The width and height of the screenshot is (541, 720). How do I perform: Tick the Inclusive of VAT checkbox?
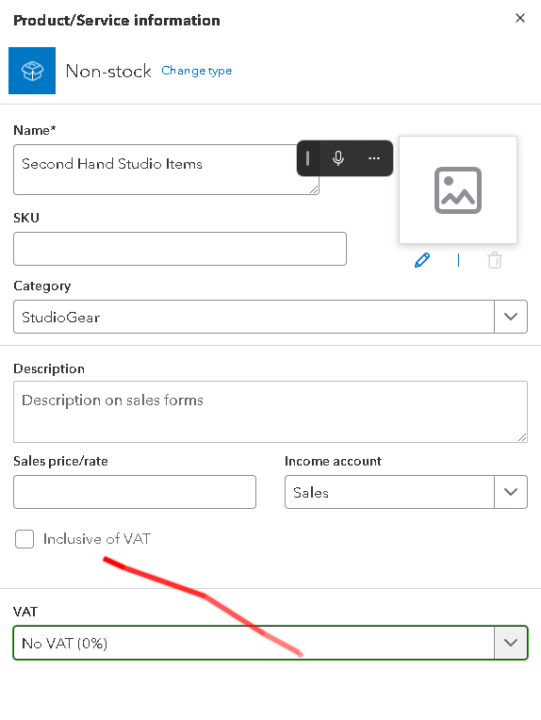[25, 539]
